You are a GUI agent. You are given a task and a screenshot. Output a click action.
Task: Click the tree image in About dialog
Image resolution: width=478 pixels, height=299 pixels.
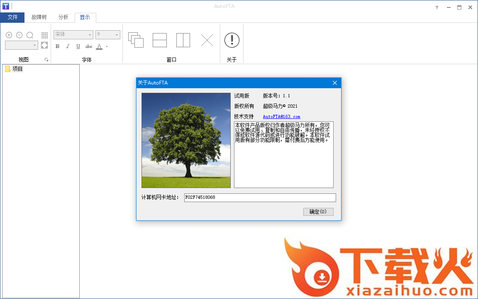[186, 140]
